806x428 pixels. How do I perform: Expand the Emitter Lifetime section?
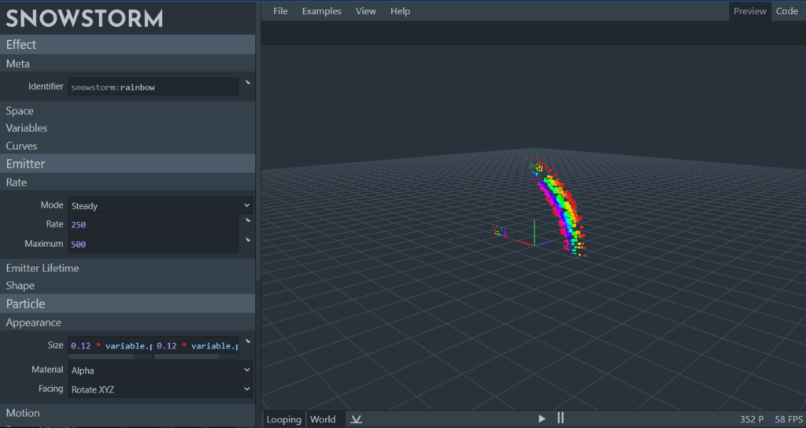(43, 268)
